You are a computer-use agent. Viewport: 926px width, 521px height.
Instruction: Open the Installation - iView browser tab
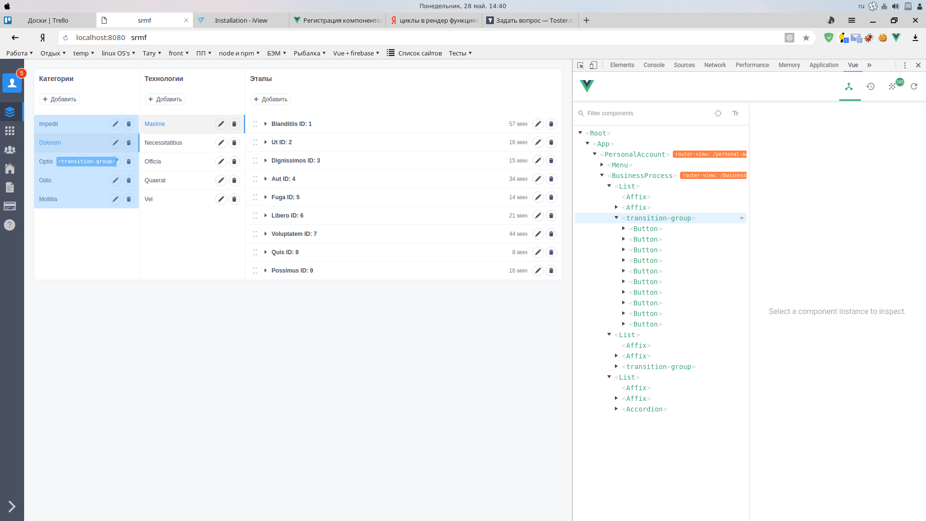click(241, 20)
